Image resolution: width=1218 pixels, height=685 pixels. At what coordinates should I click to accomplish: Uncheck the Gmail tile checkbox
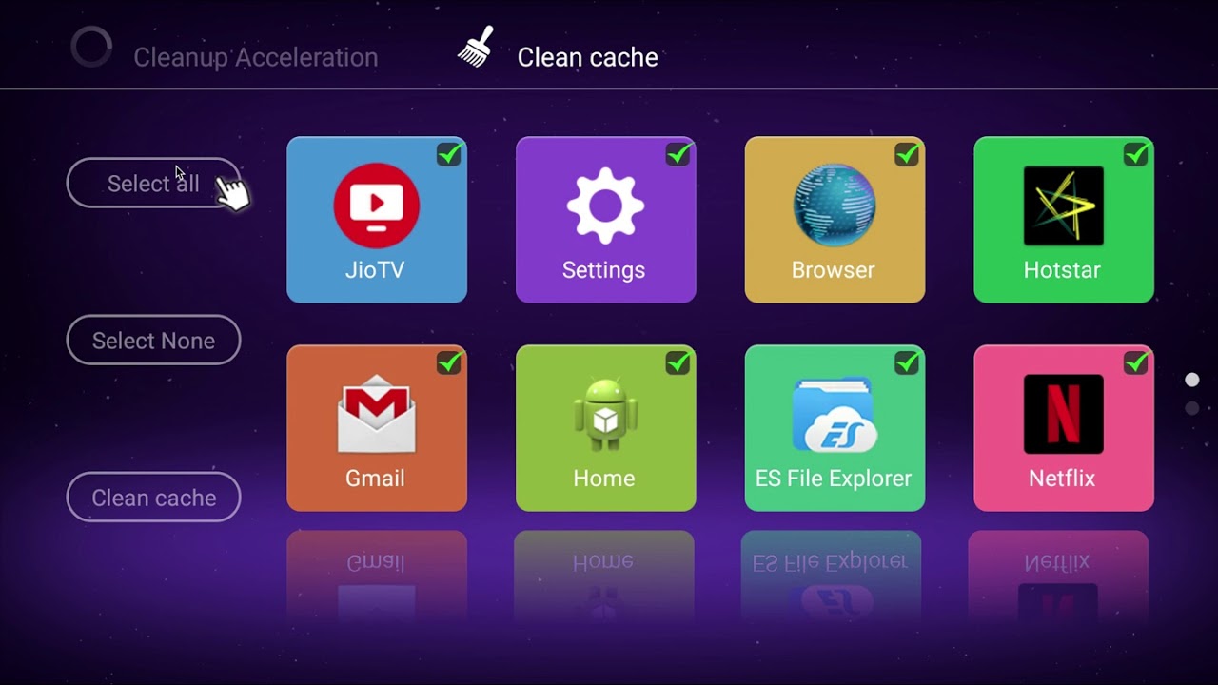pyautogui.click(x=449, y=362)
